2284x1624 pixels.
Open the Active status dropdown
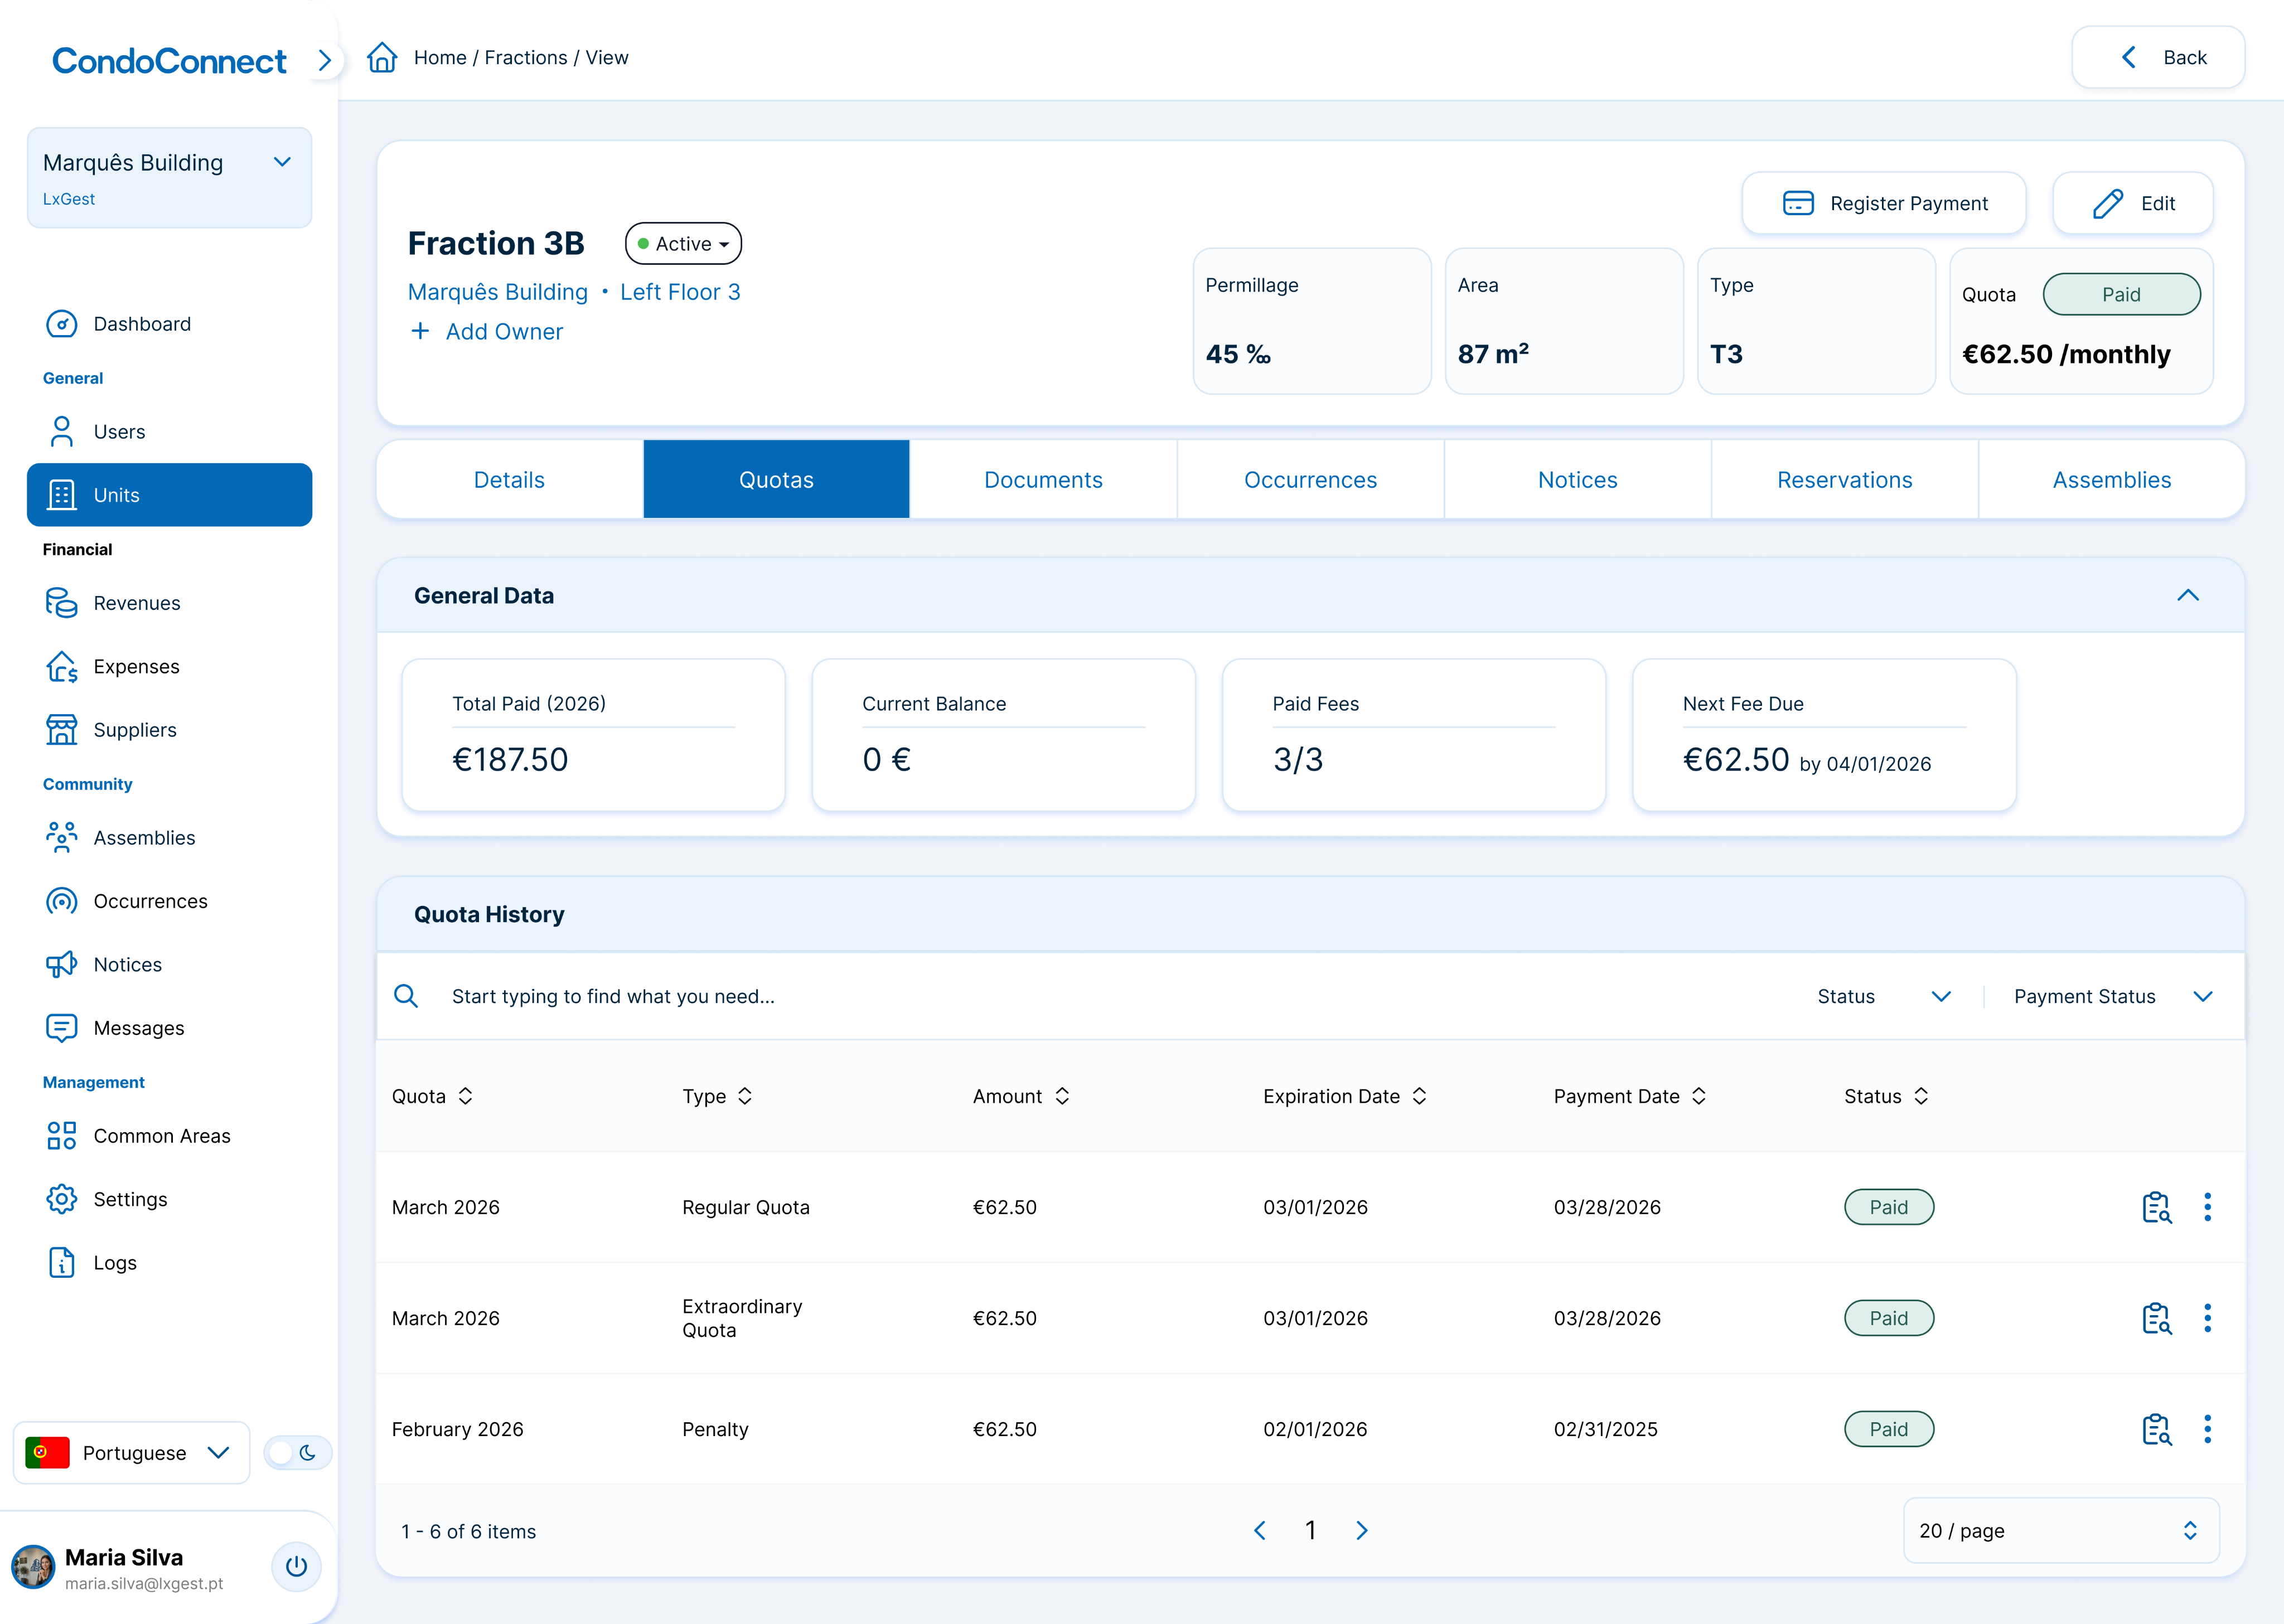coord(683,244)
